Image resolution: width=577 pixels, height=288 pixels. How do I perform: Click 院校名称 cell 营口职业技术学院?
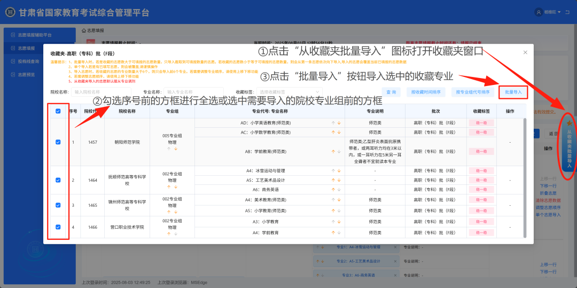127,227
